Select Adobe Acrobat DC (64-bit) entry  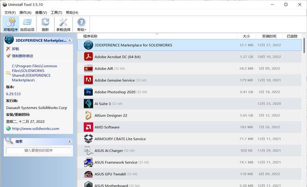117,57
